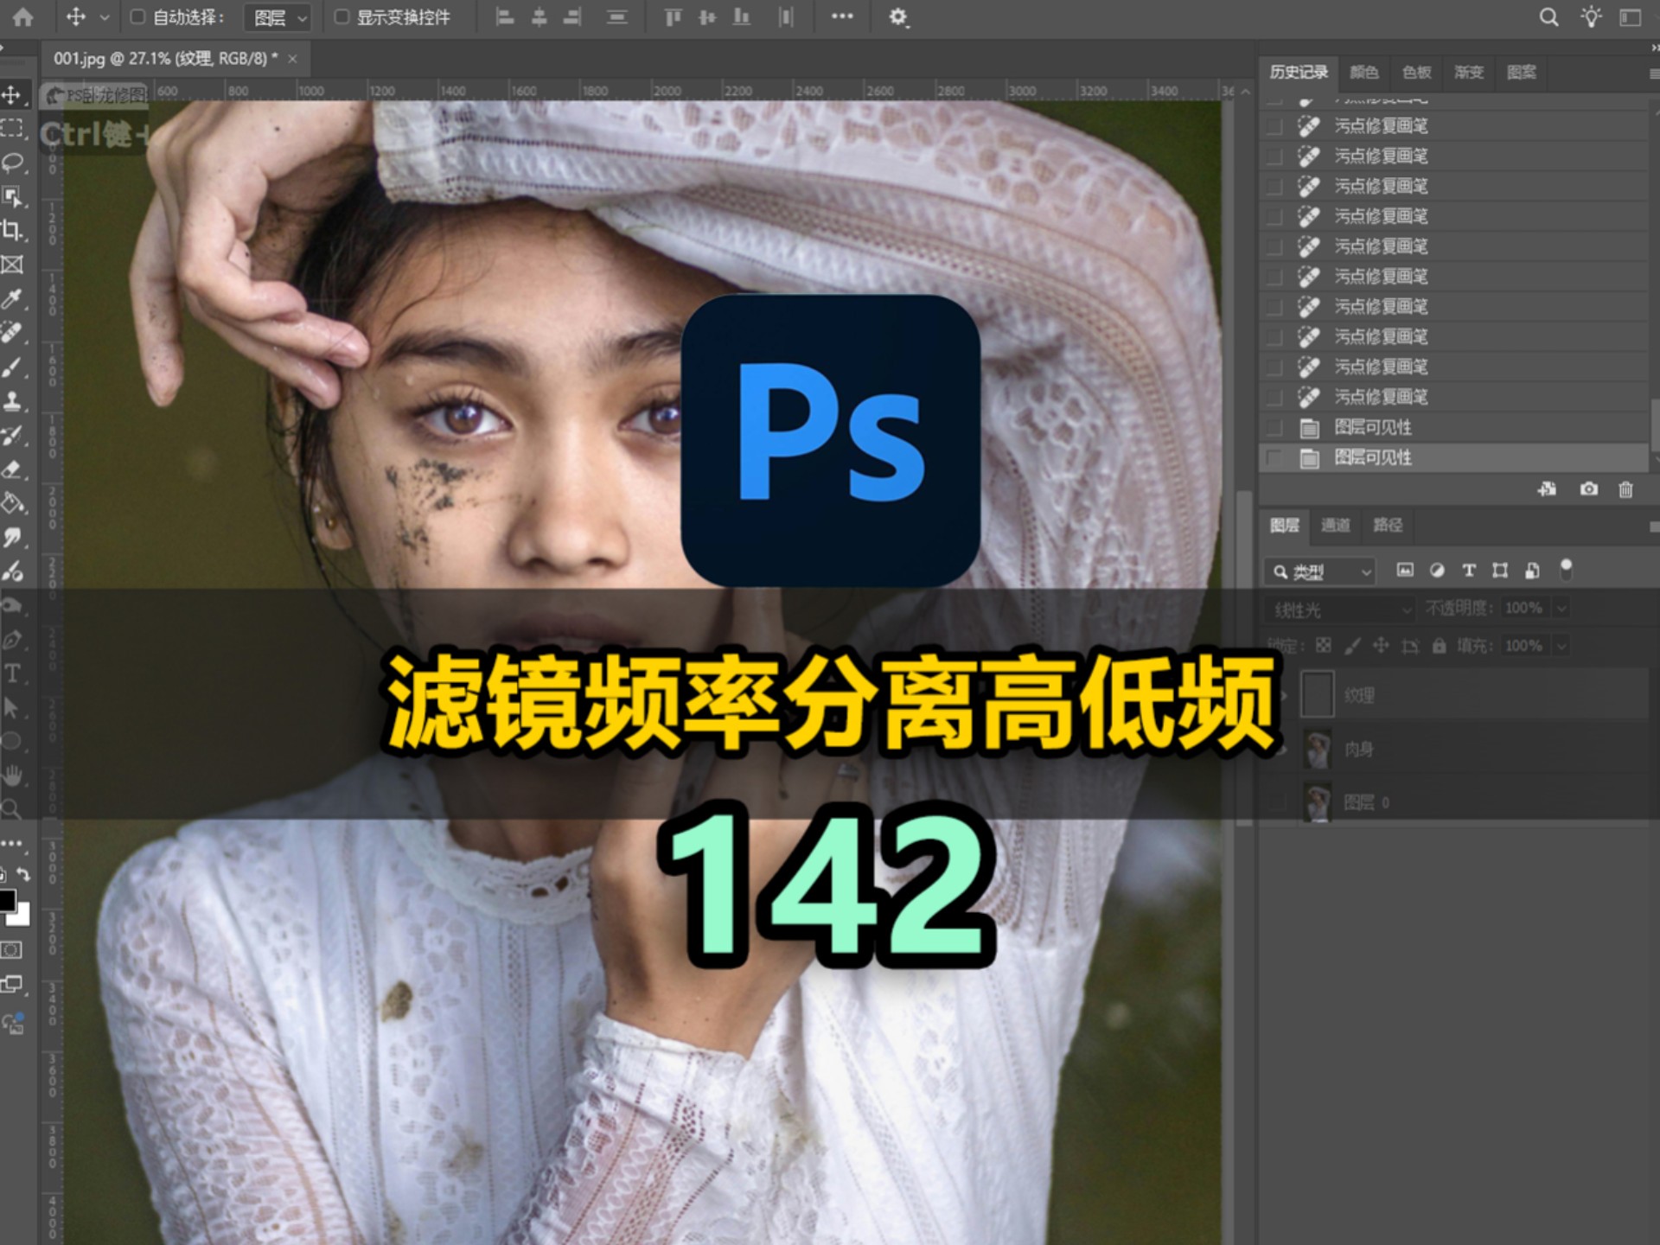Screen dimensions: 1660x1245
Task: Filter layers by shape layer icon
Action: [1500, 570]
